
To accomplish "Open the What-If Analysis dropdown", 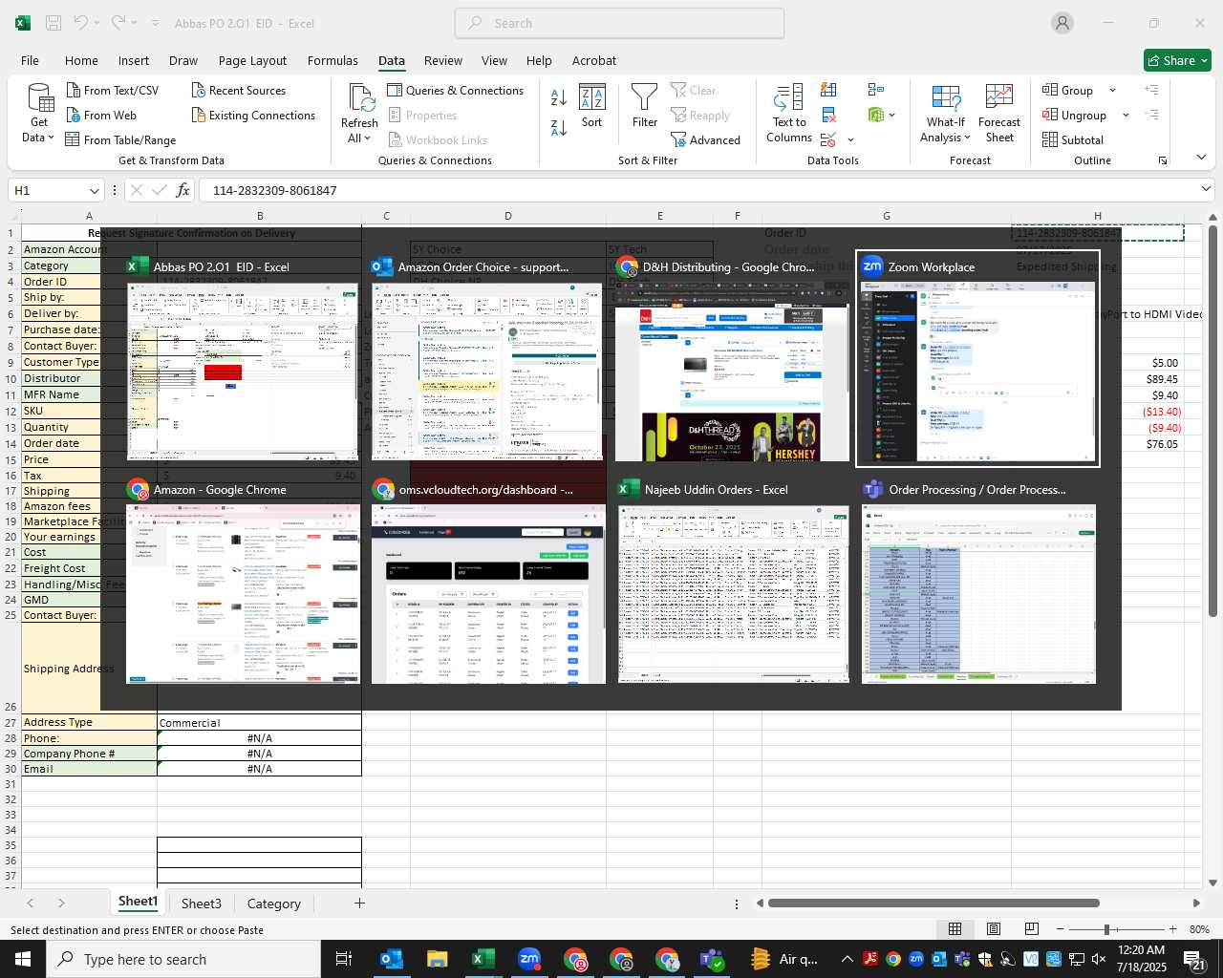I will point(967,138).
